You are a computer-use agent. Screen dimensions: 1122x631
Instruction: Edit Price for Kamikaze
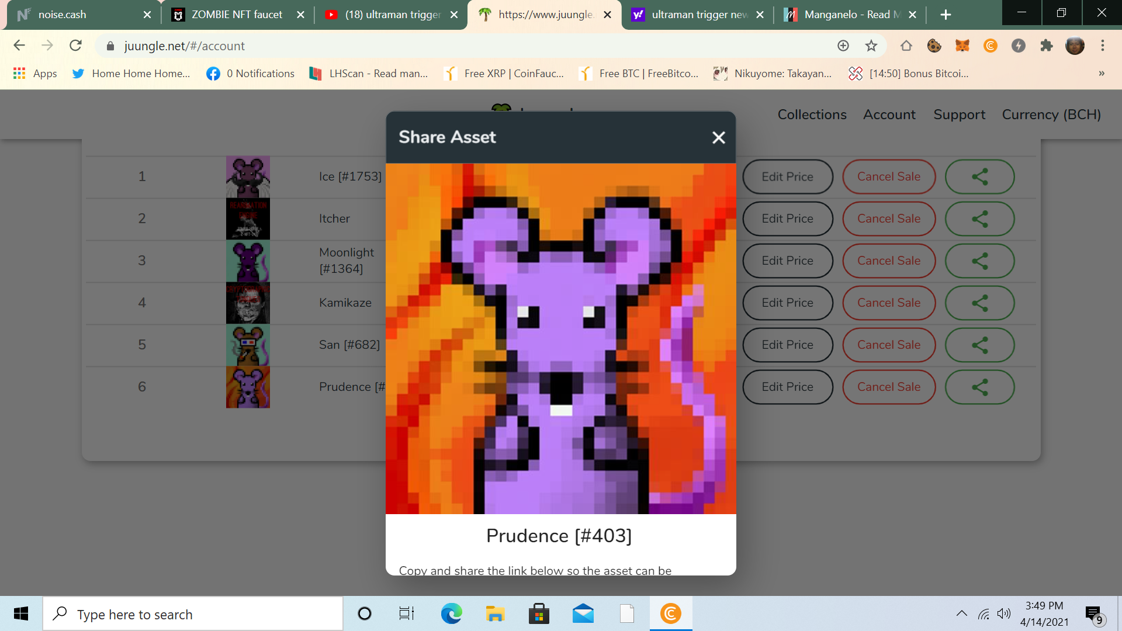788,303
